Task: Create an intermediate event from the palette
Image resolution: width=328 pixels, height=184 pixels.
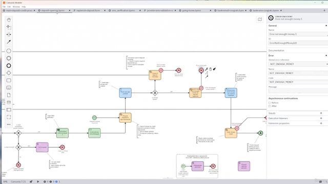Action: 9,58
